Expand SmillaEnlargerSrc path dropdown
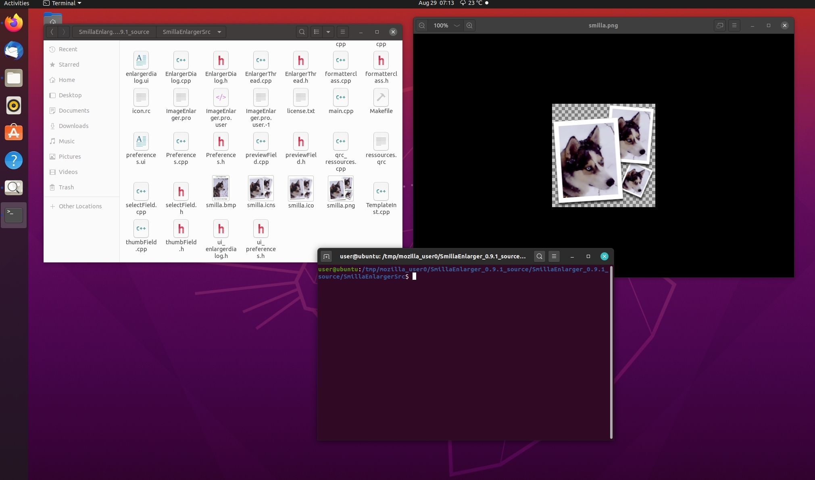Screen dimensions: 815x480 (x=219, y=32)
